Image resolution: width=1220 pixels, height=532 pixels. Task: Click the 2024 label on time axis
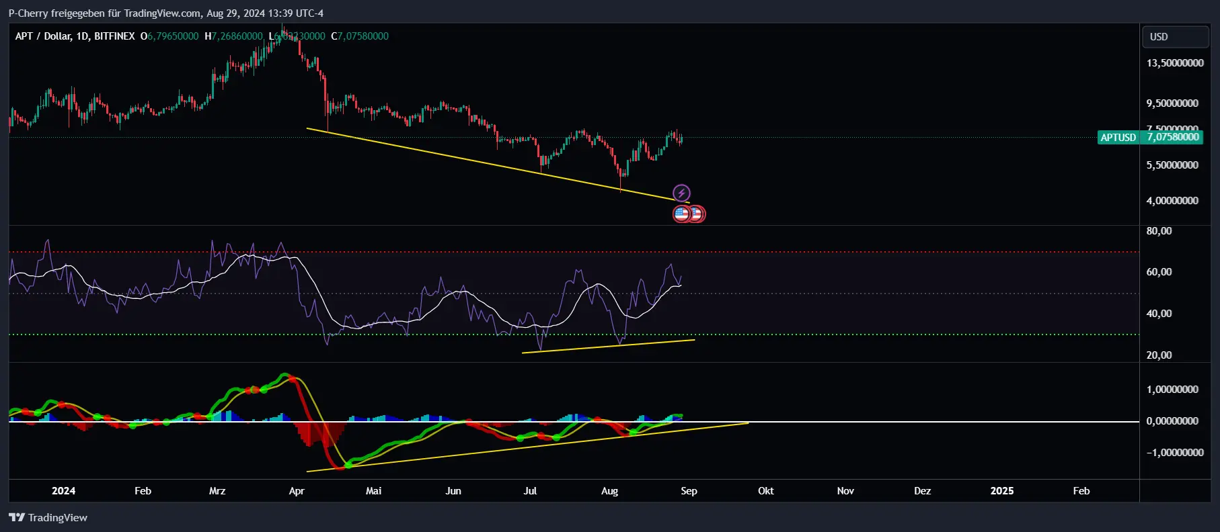pyautogui.click(x=64, y=491)
